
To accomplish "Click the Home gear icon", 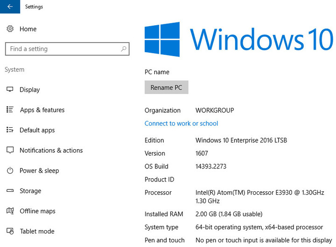I will tap(10, 29).
